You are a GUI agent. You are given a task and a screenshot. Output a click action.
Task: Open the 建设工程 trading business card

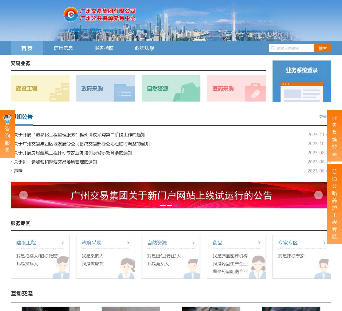point(40,88)
